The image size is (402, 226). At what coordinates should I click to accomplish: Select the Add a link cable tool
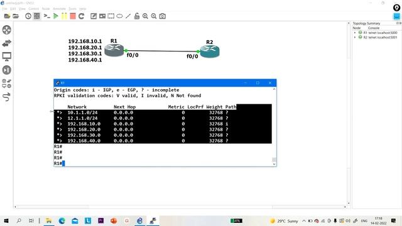pyautogui.click(x=7, y=97)
